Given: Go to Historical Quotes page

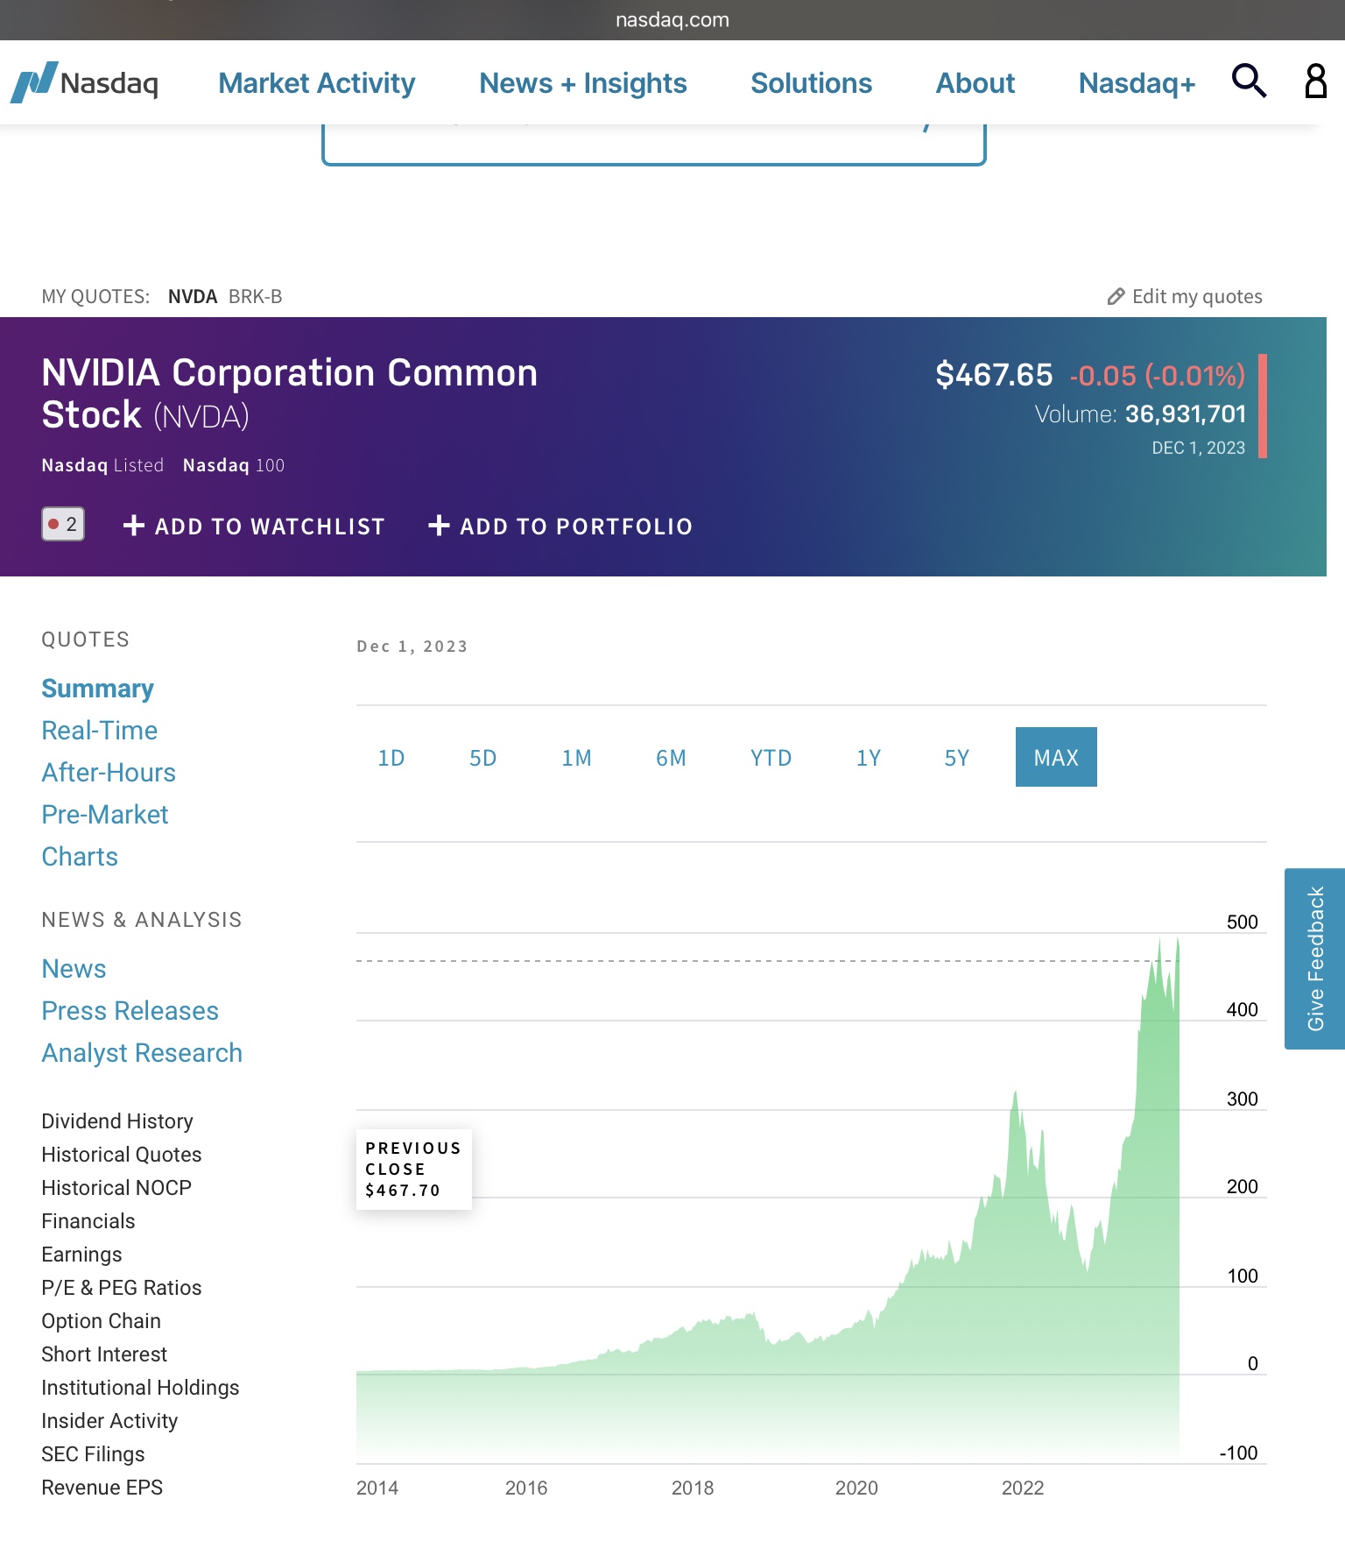Looking at the screenshot, I should click(x=122, y=1155).
